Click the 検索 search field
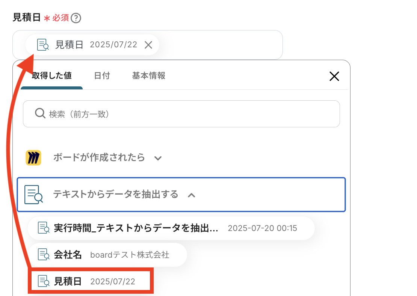Image resolution: width=417 pixels, height=296 pixels. coord(188,114)
